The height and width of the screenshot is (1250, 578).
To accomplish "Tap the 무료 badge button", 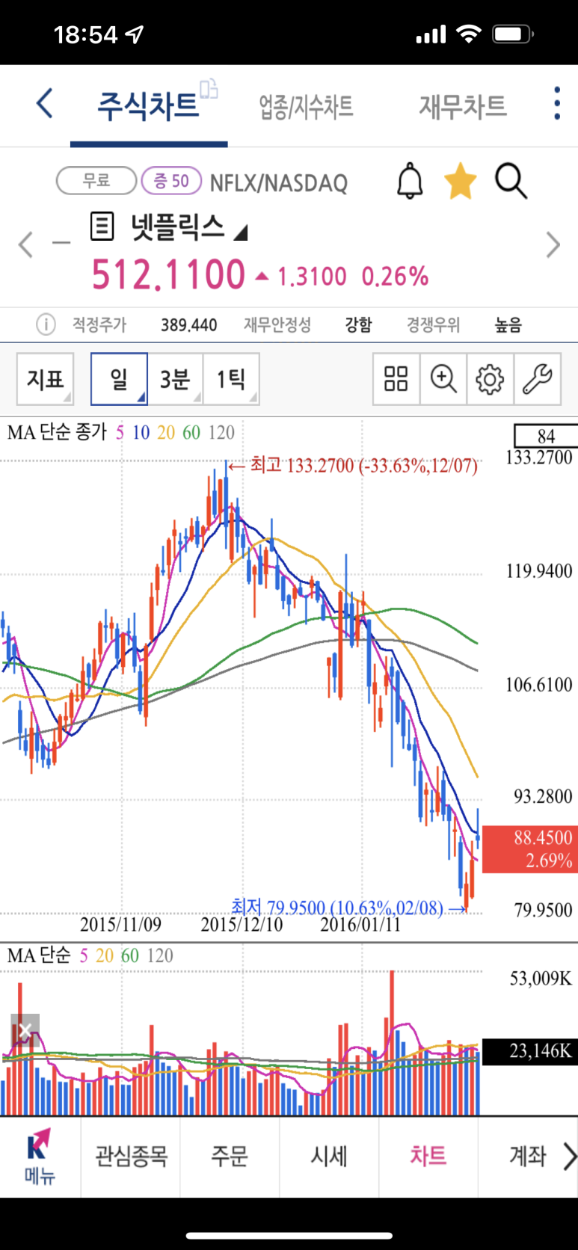I will coord(96,181).
